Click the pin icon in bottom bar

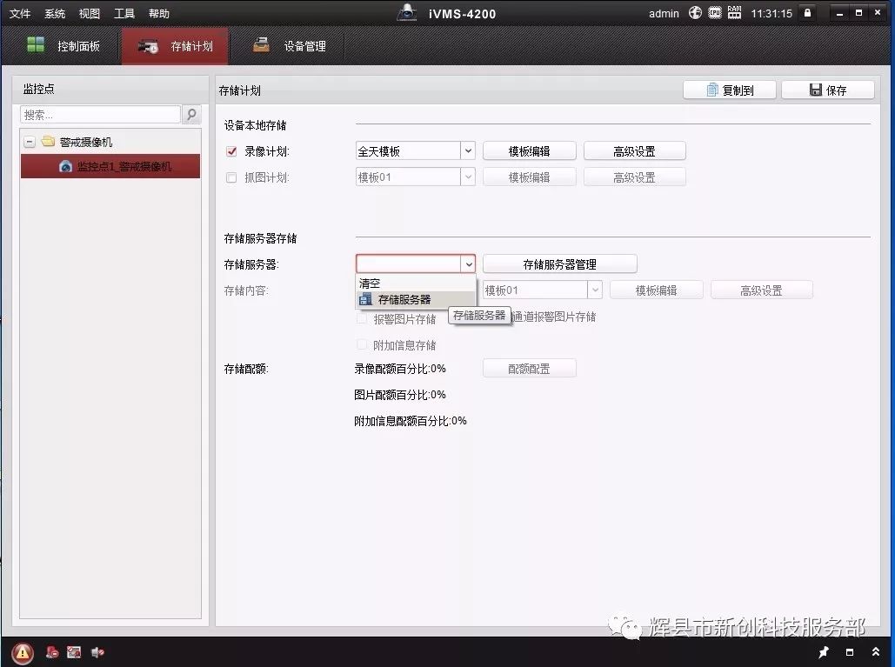coord(824,651)
